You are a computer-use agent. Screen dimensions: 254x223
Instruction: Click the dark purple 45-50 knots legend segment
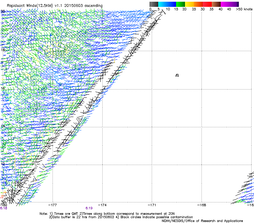(x=234, y=4)
